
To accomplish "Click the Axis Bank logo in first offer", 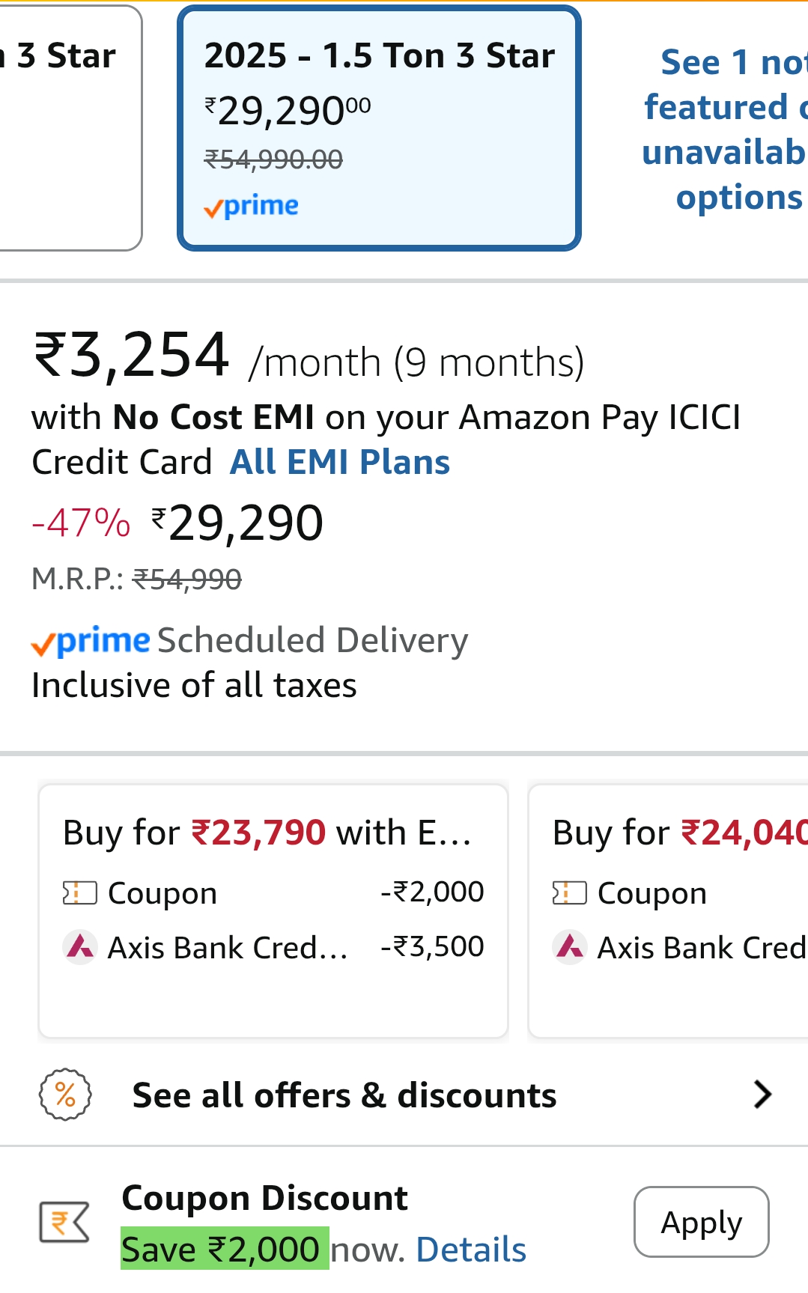I will [80, 947].
